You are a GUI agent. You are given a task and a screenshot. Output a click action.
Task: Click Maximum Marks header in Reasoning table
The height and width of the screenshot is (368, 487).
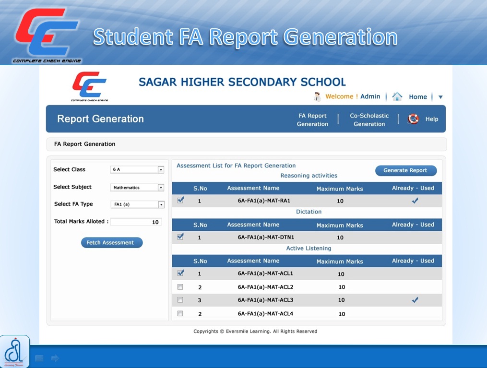point(340,189)
